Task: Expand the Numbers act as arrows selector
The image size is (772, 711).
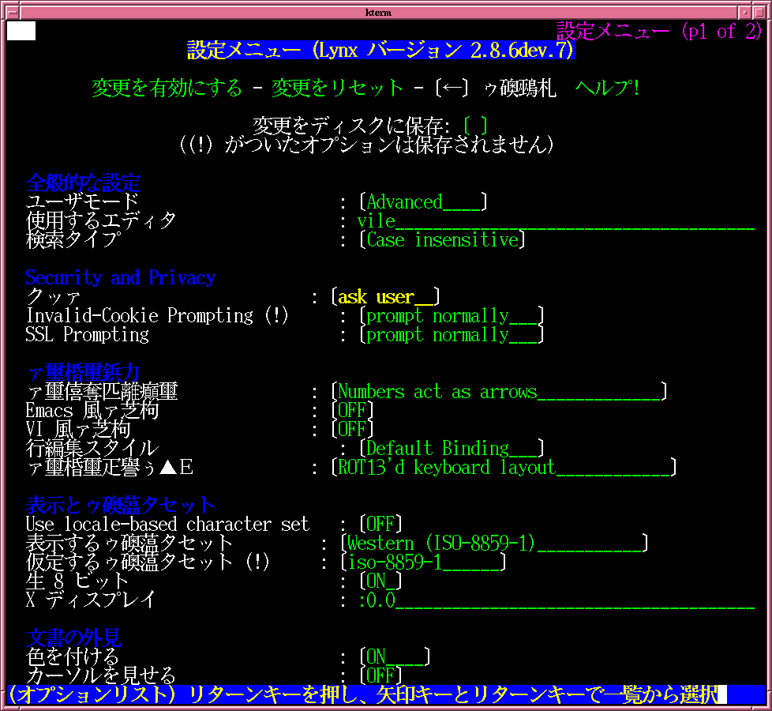Action: (x=499, y=392)
